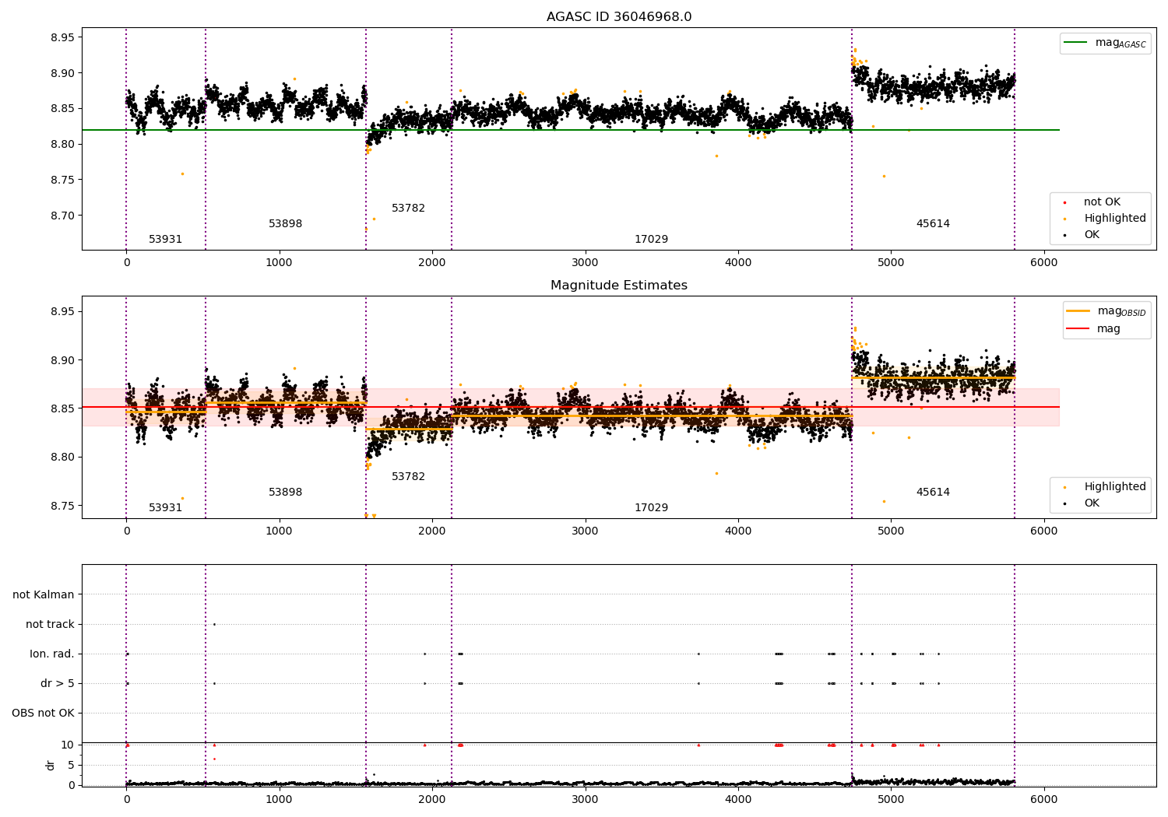1168x817 pixels.
Task: Click y-tick 8.70 on the top plot
Action: [x=62, y=216]
